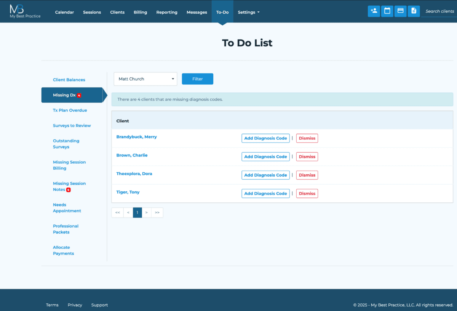
Task: Click the credit card billing icon
Action: pos(400,11)
